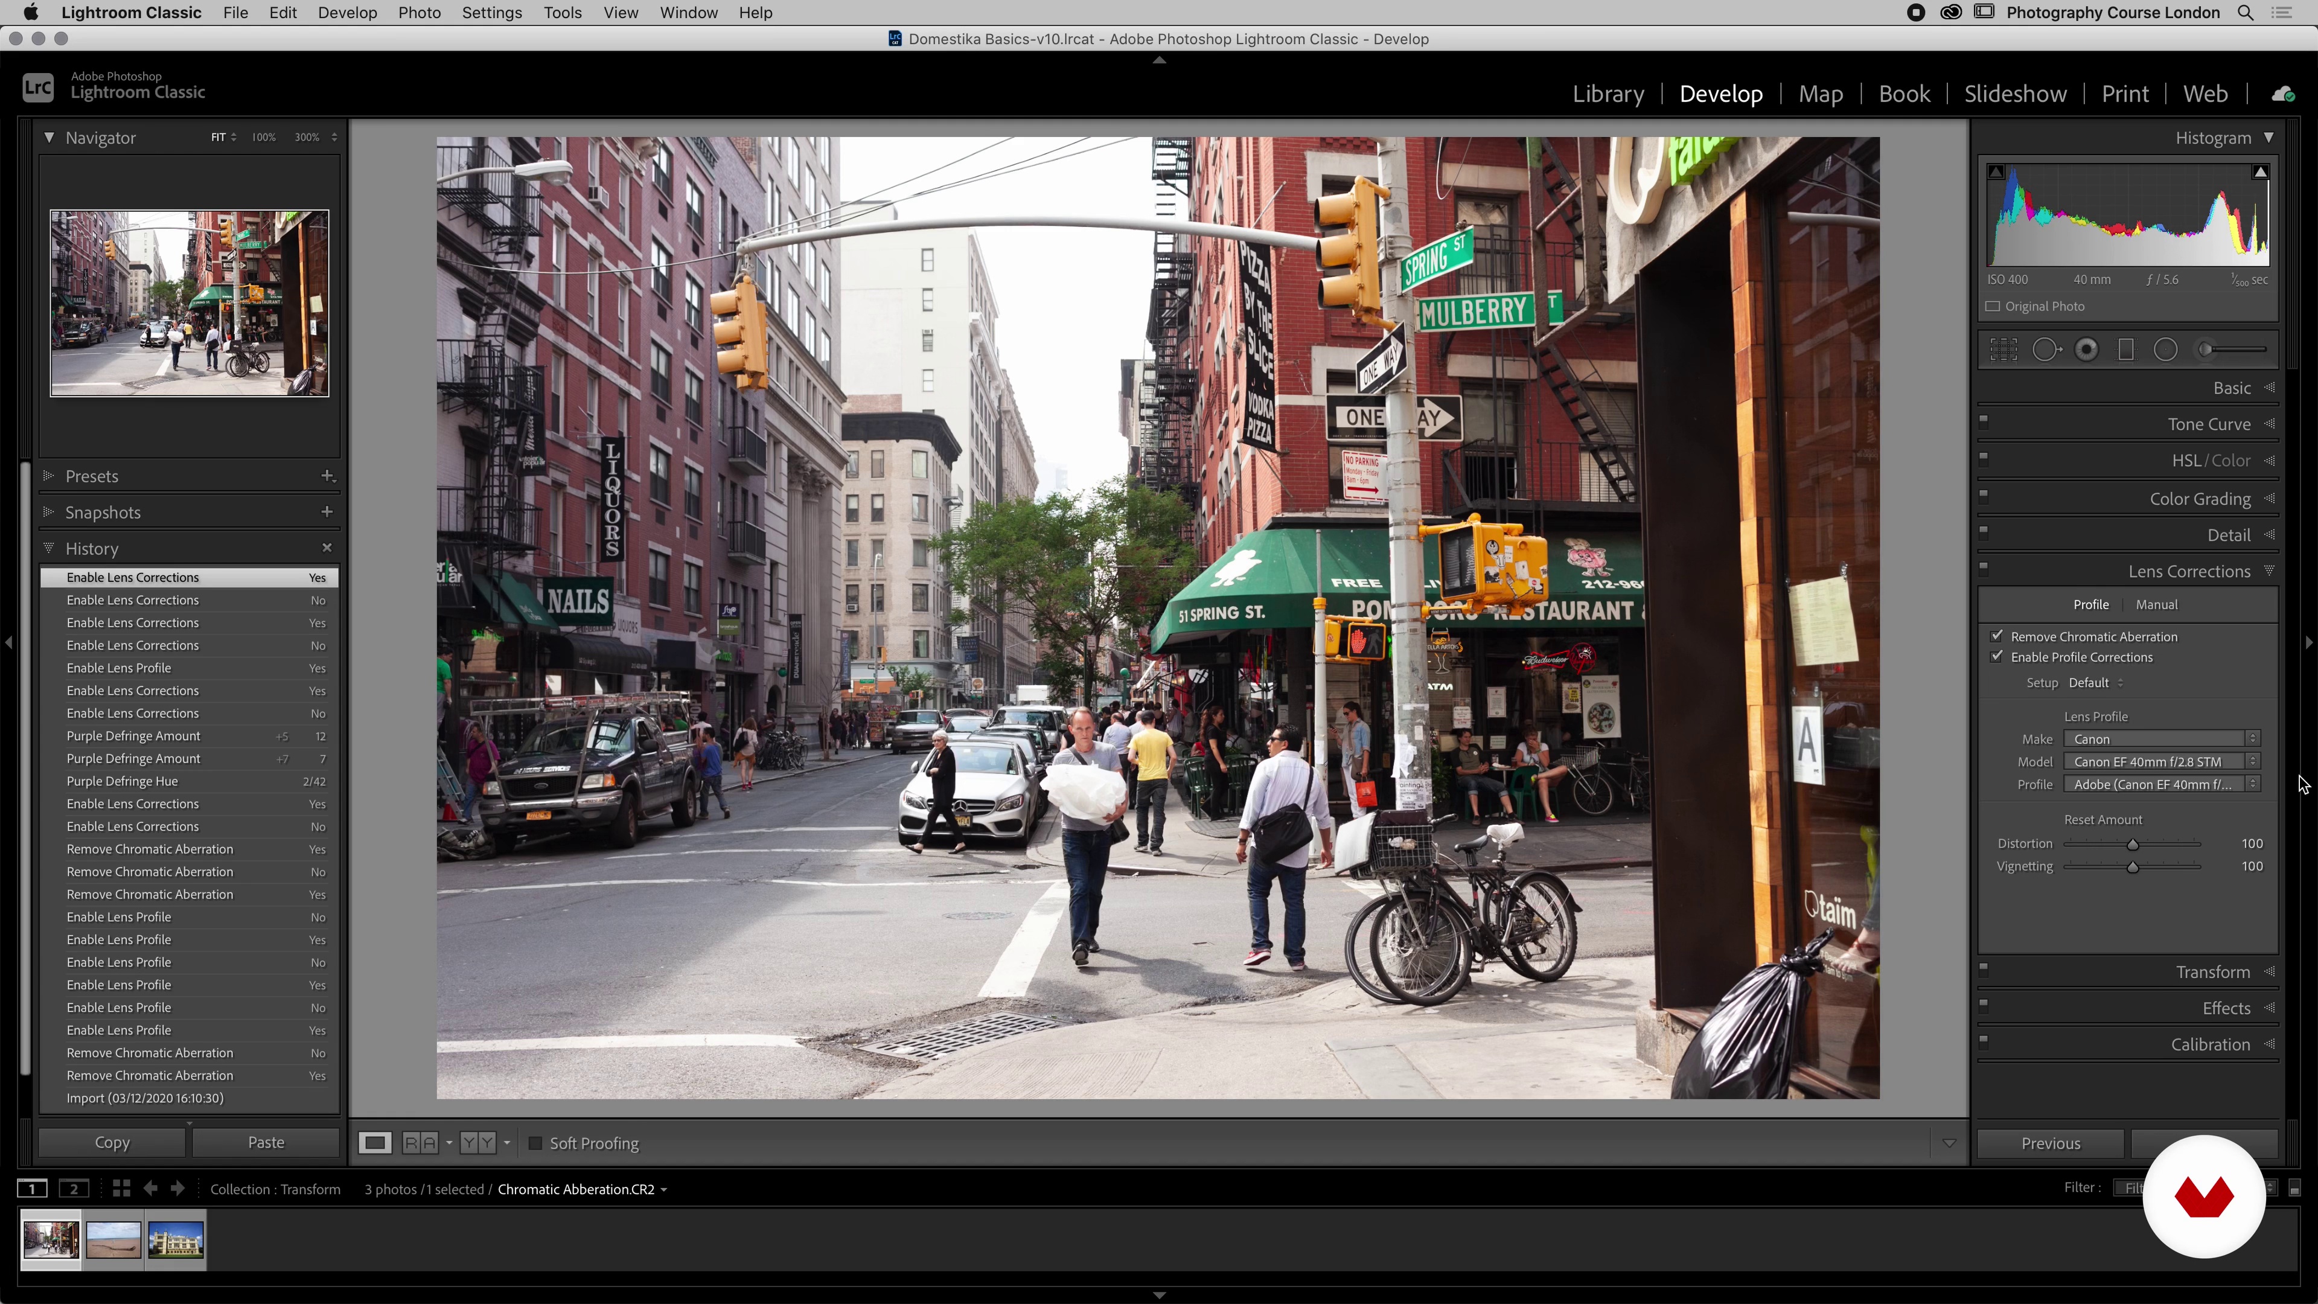
Task: Toggle Detail panel on/off switch
Action: click(x=1984, y=530)
